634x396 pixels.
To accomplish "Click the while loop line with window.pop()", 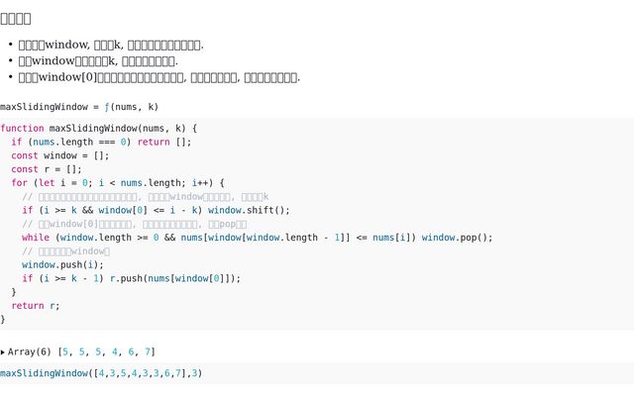I will point(257,238).
